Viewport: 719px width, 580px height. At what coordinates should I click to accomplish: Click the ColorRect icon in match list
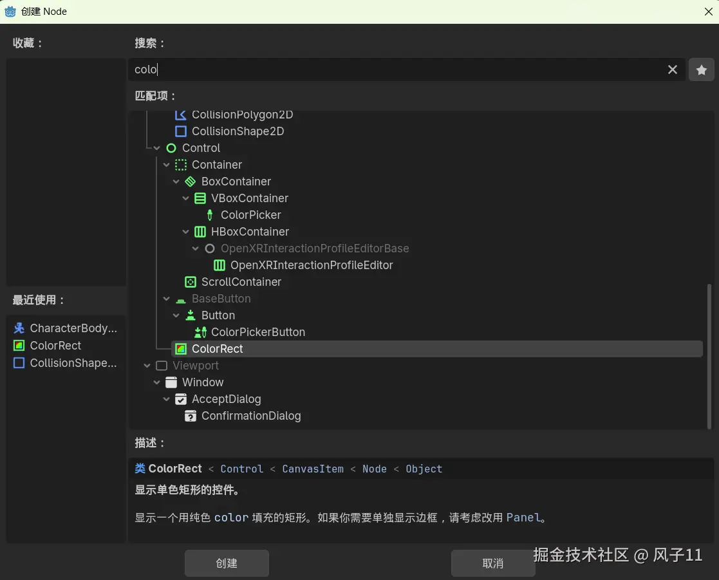click(181, 349)
